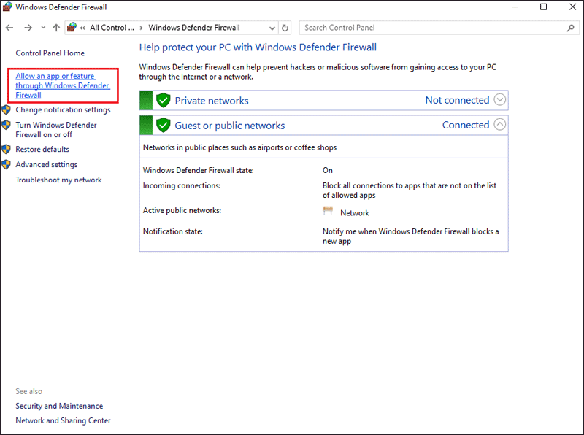Screen dimensions: 584x435
Task: Collapse the Guest or public networks chevron
Action: 499,125
